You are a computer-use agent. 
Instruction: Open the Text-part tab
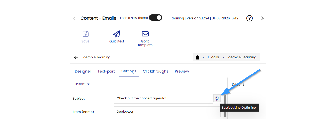pos(106,71)
